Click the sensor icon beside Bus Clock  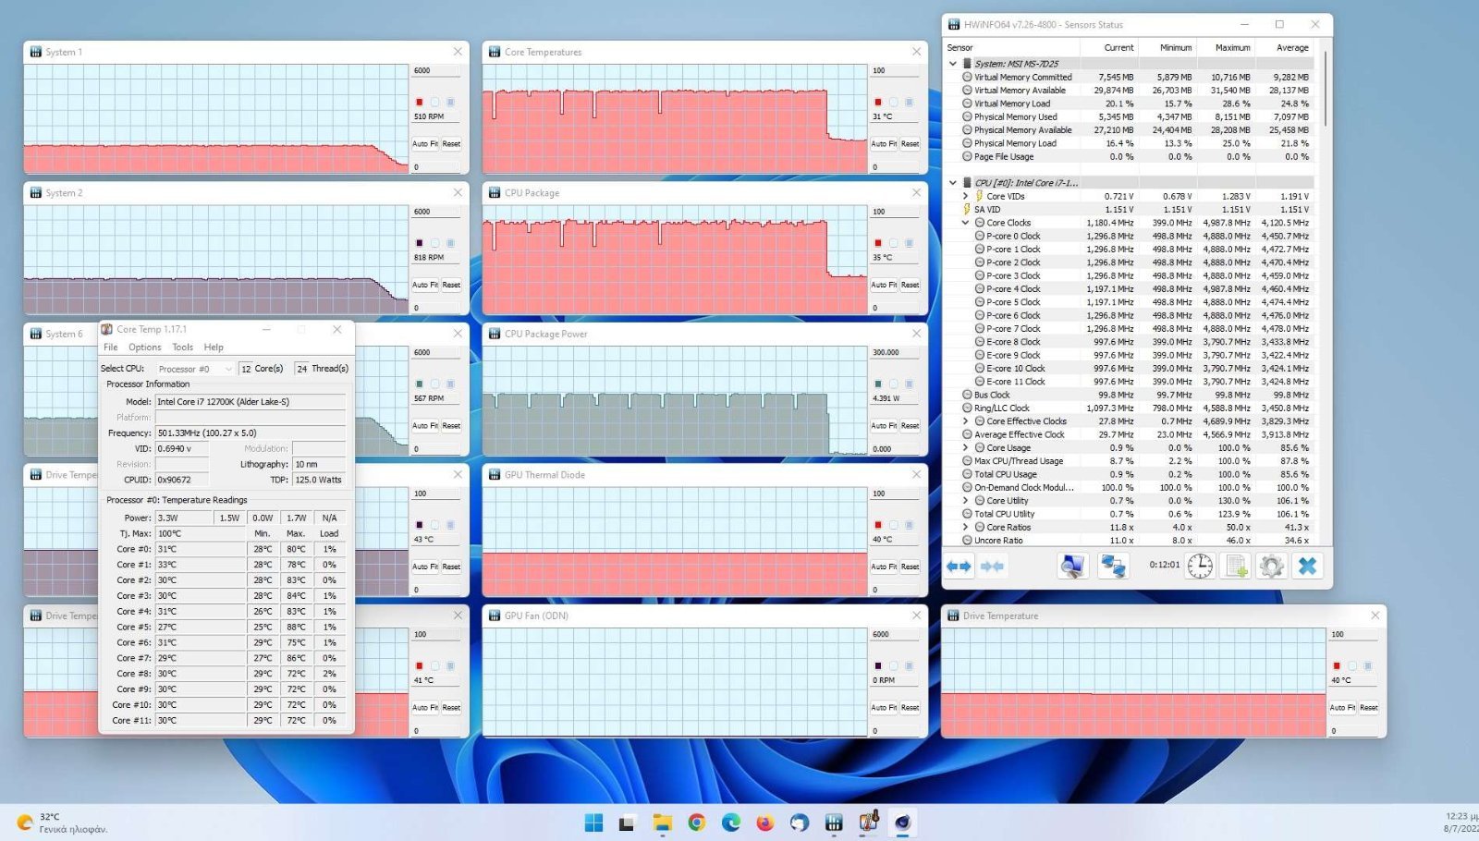tap(967, 395)
